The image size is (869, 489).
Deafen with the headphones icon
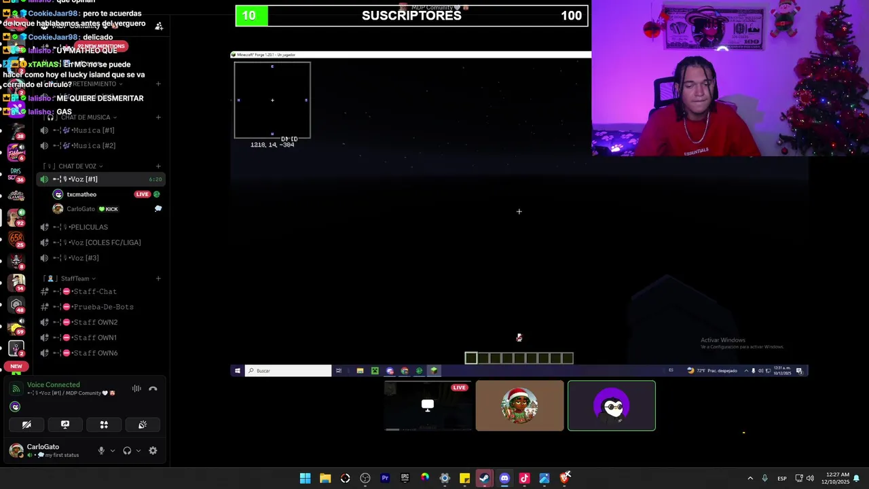127,450
